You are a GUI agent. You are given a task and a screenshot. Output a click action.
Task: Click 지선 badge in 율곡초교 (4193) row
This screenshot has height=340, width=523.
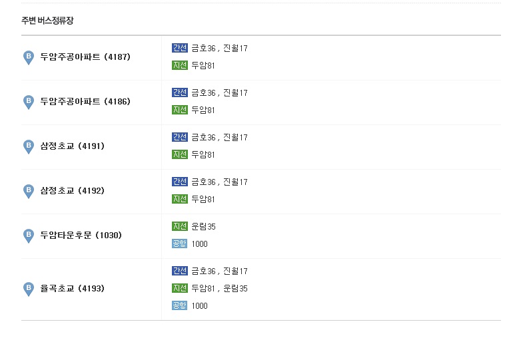point(180,288)
